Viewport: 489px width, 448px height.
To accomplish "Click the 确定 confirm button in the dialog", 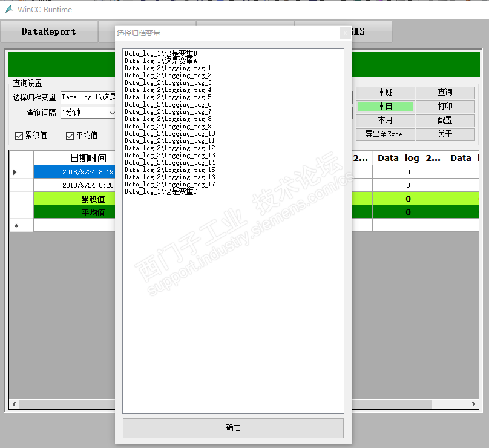I will click(x=233, y=428).
